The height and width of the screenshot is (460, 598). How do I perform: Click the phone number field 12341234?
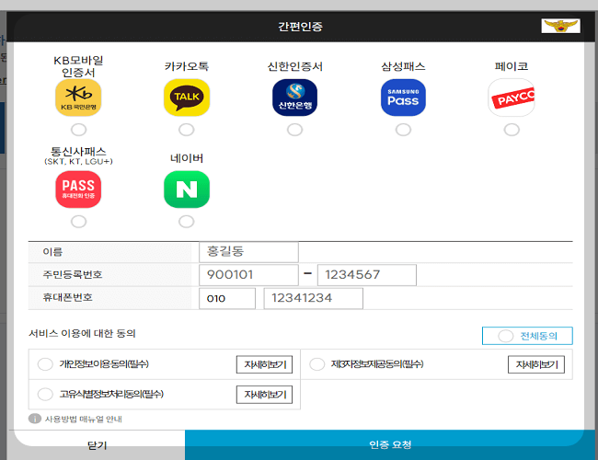point(314,298)
